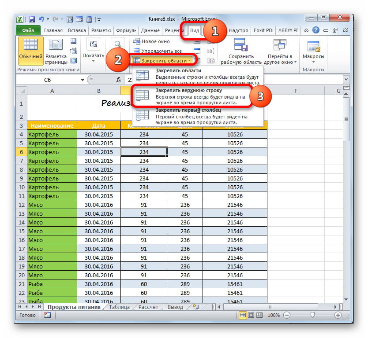This screenshot has height=338, width=368.
Task: Click the blue Help question mark icon
Action: (316, 30)
